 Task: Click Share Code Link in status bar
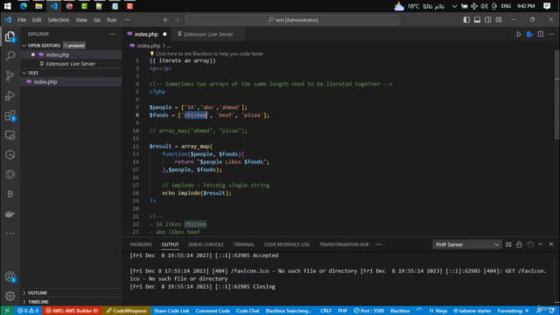[171, 311]
